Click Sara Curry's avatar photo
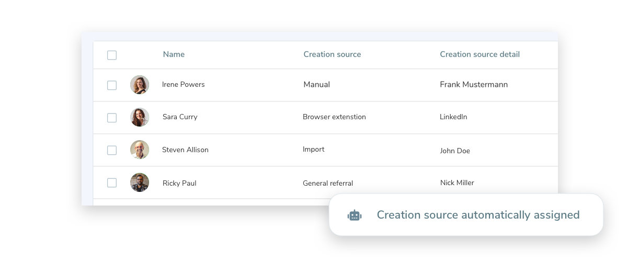The width and height of the screenshot is (639, 262). tap(140, 117)
